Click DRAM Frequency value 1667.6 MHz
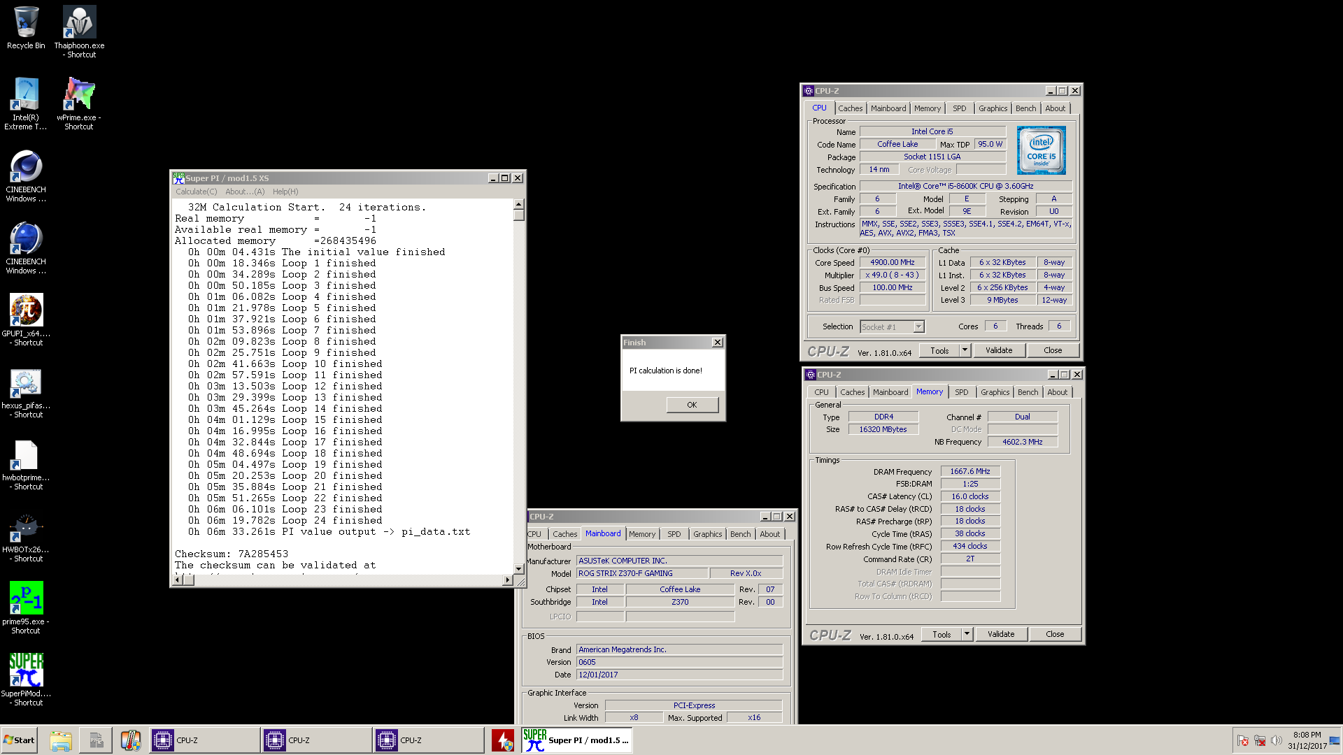Viewport: 1343px width, 755px height. [x=970, y=471]
